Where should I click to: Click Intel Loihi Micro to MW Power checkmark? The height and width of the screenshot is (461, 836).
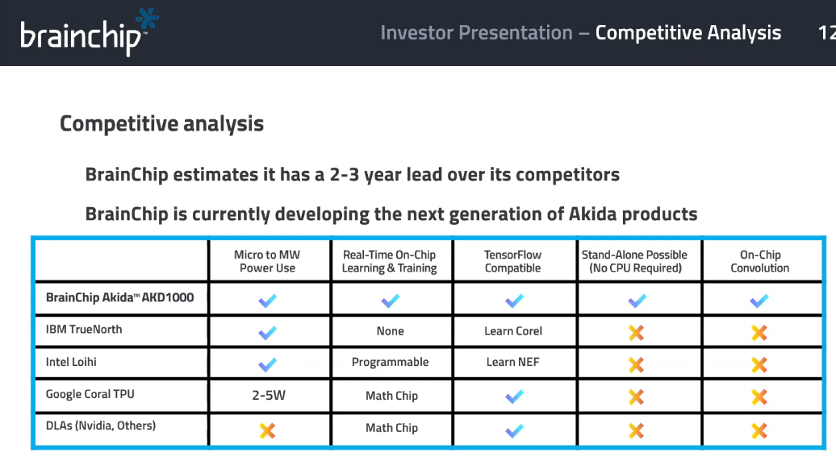pos(268,364)
